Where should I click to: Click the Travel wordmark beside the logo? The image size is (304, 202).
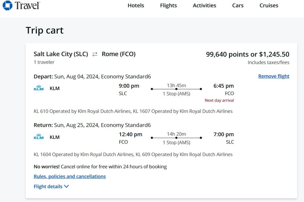coord(27,5)
